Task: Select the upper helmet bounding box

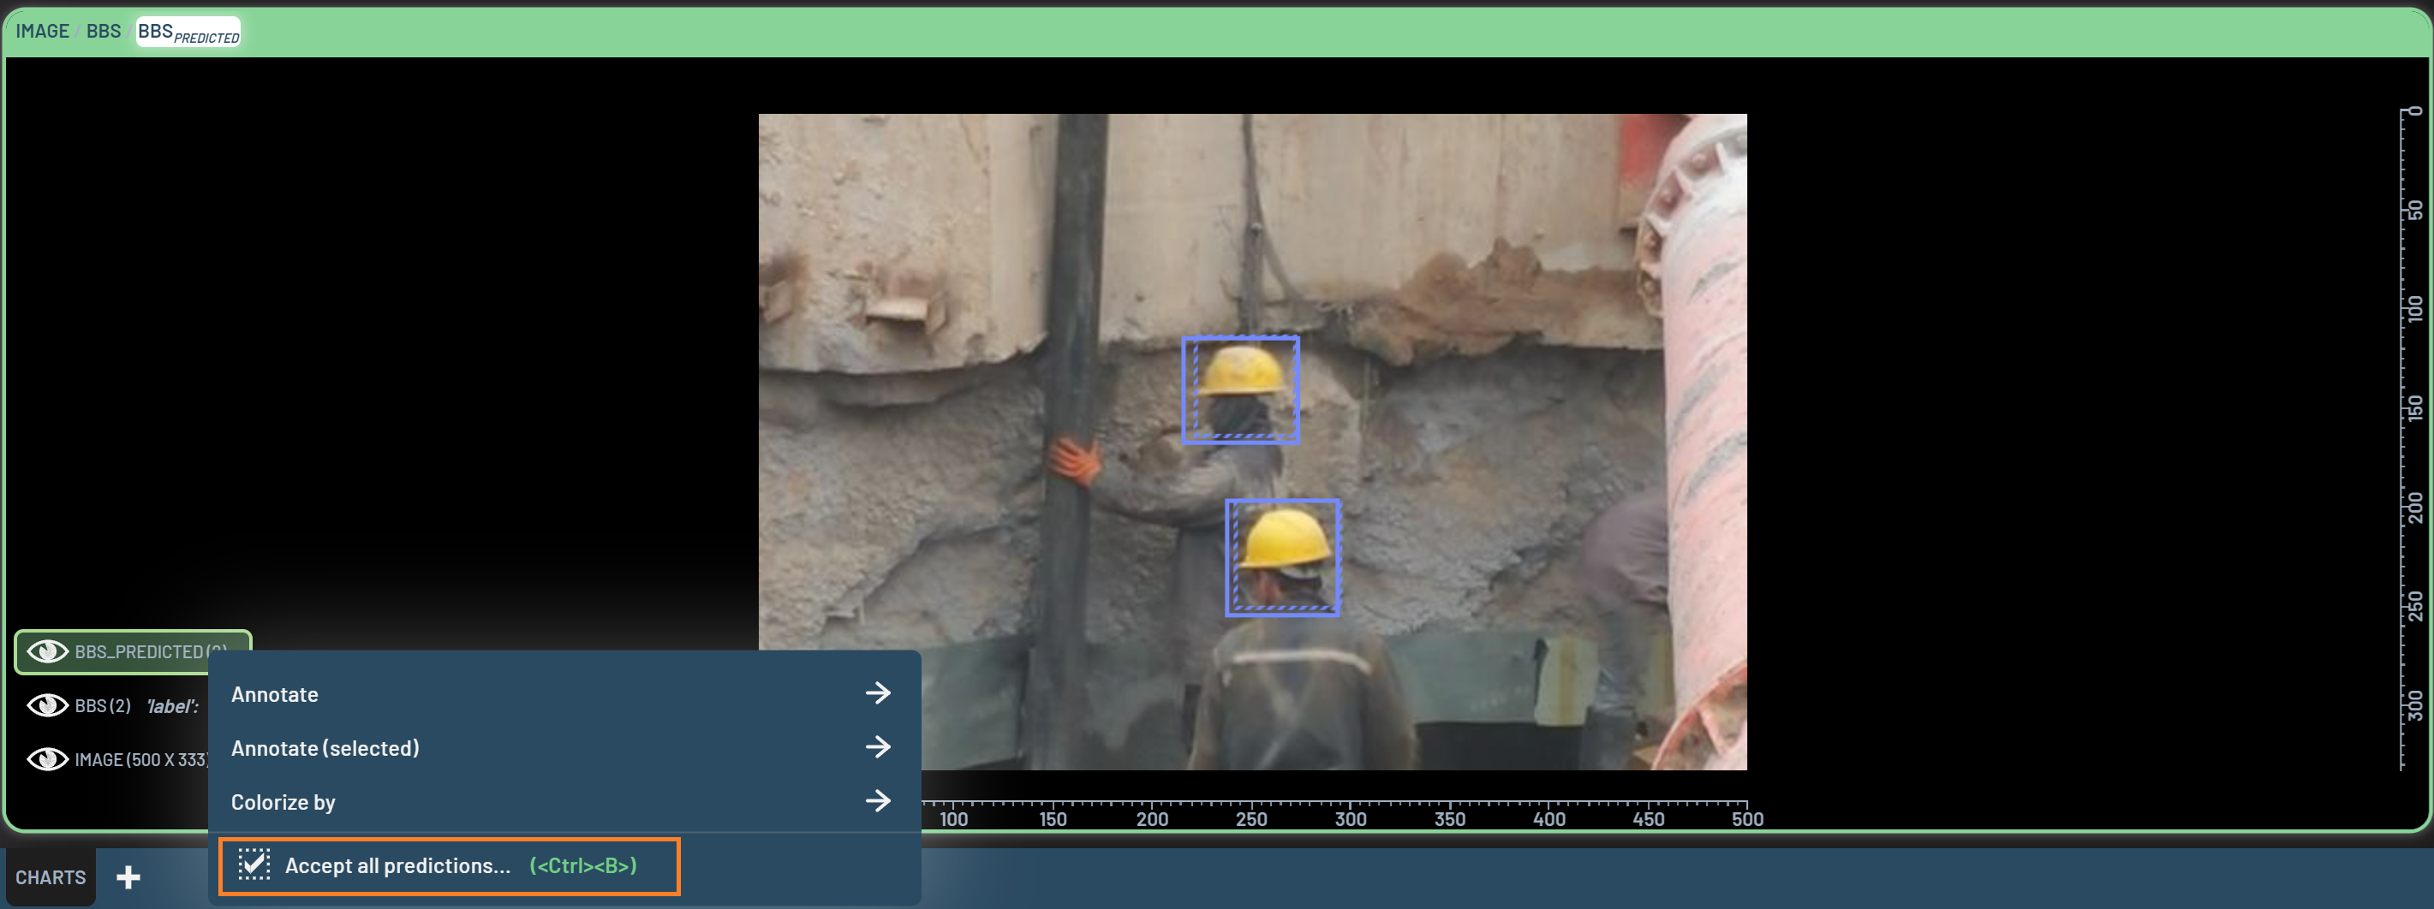Action: 1239,389
